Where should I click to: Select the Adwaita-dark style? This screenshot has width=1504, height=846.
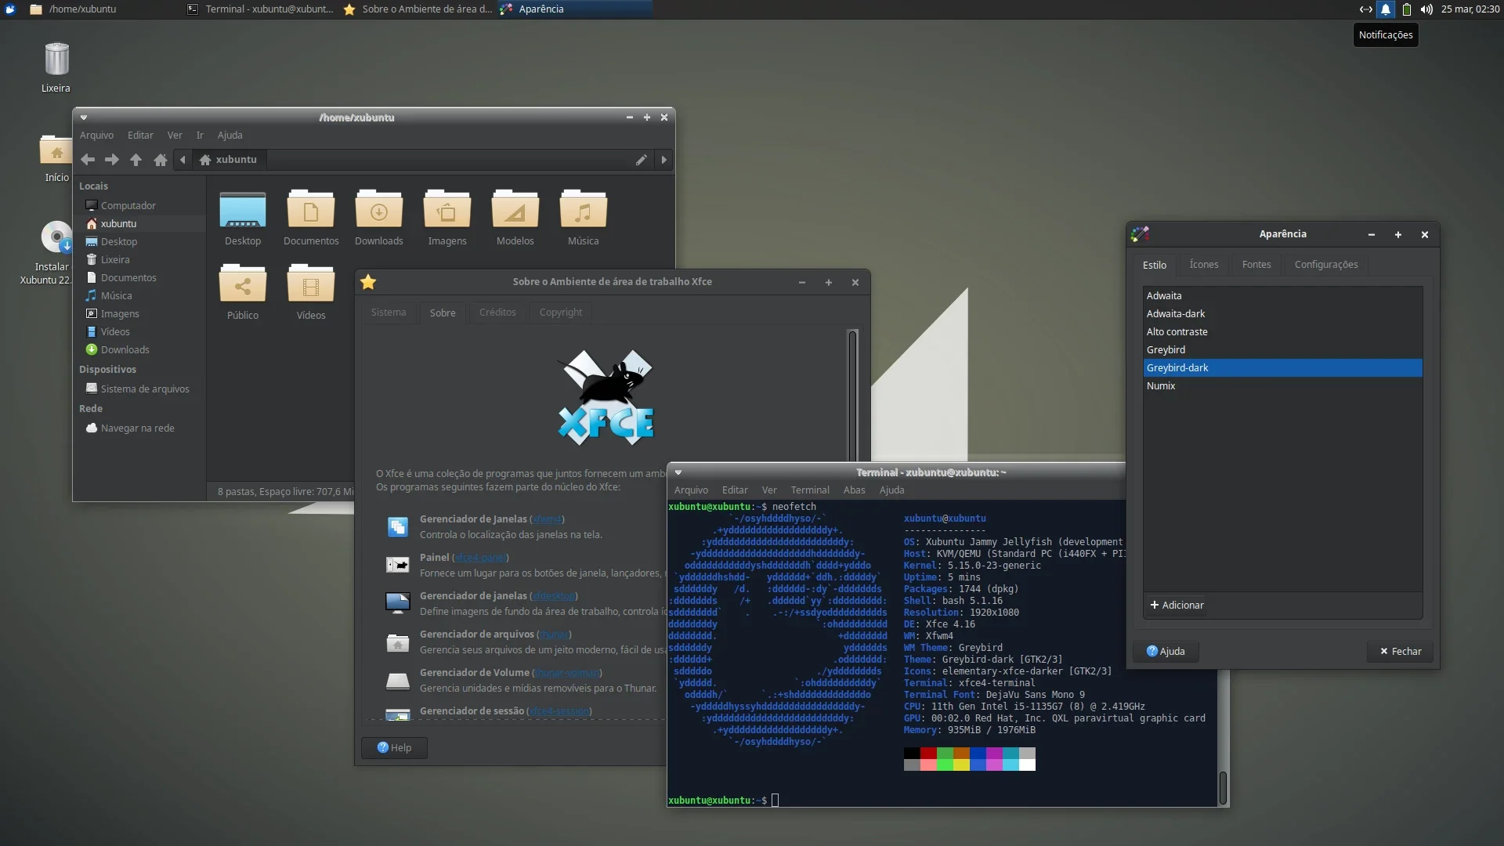[x=1282, y=314]
